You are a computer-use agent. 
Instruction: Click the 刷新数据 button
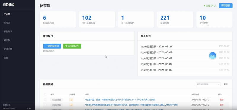[x=225, y=6]
